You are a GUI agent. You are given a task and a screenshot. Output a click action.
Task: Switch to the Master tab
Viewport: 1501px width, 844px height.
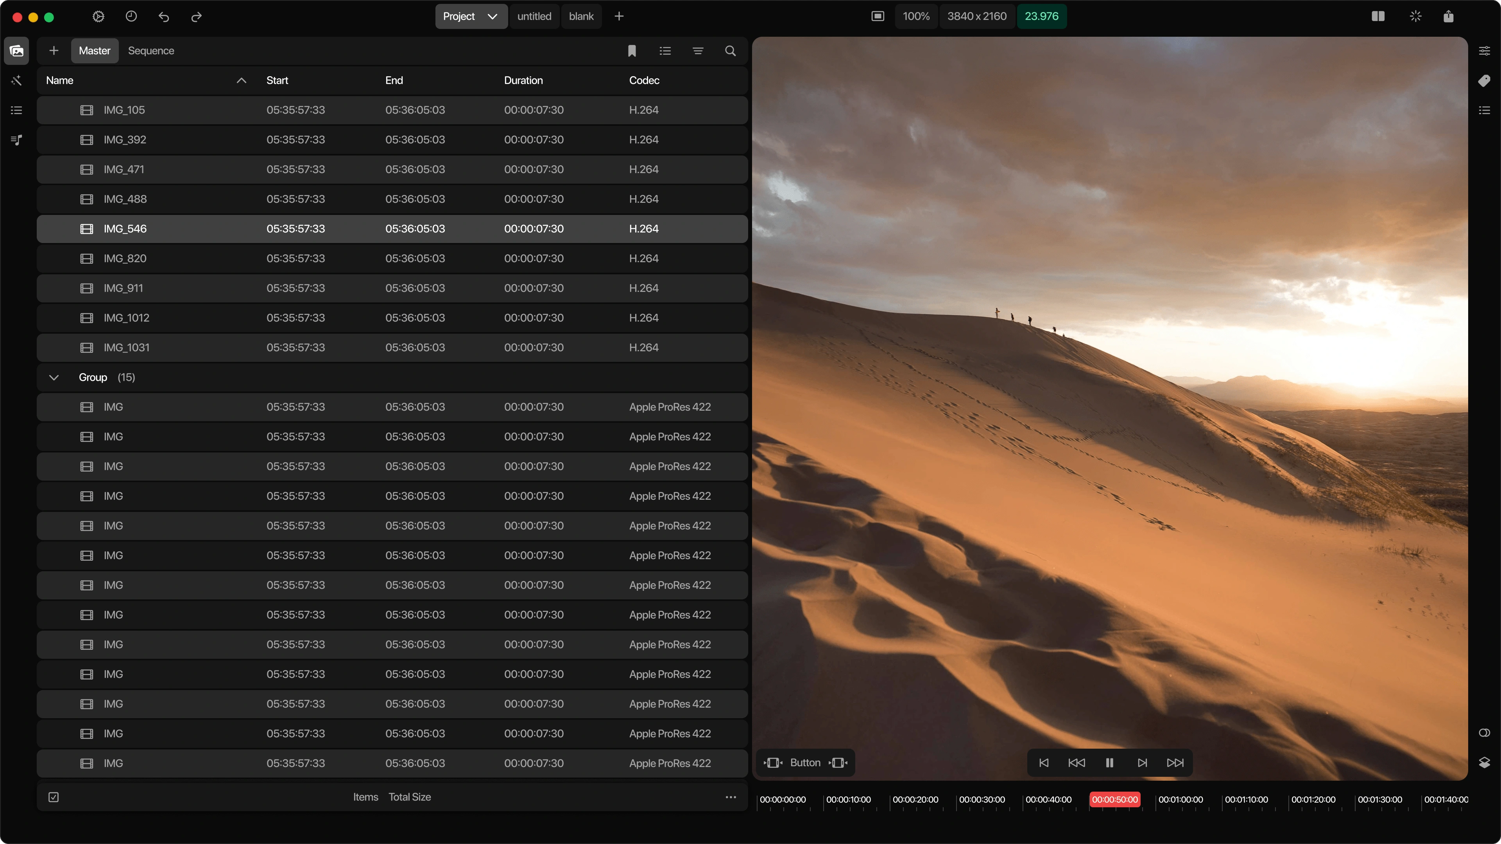coord(94,51)
